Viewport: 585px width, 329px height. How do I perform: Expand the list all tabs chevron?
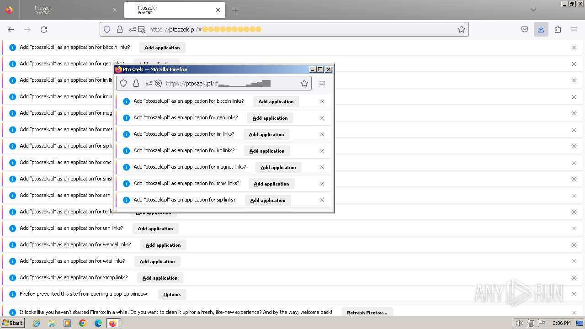click(x=533, y=10)
